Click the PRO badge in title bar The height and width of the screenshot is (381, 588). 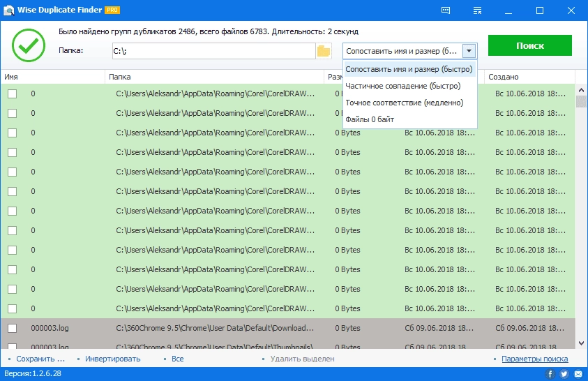pos(112,10)
